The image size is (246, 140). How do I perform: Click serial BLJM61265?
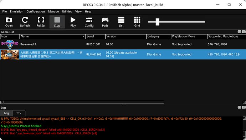tap(94, 54)
